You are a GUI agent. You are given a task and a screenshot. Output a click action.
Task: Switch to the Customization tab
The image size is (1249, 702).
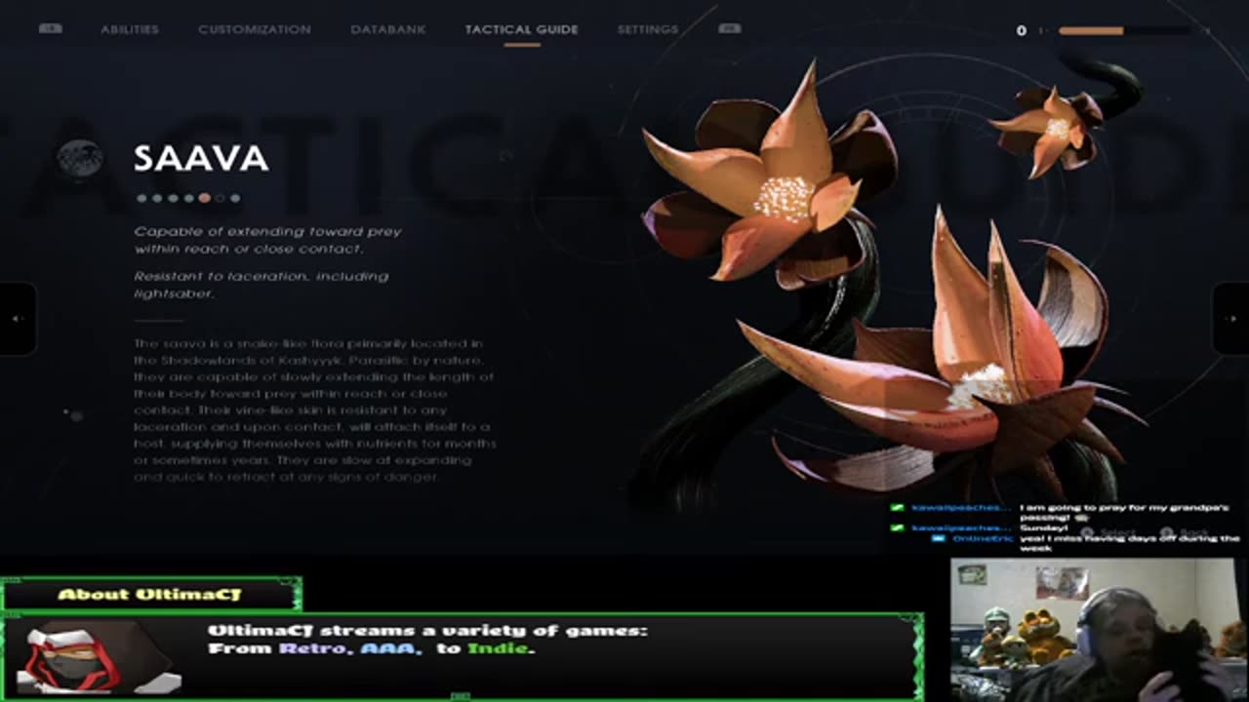tap(255, 29)
